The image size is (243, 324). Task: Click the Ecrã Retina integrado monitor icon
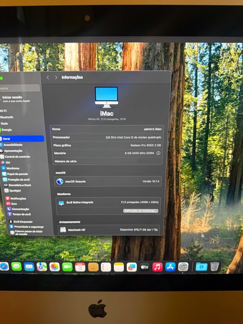pos(62,203)
